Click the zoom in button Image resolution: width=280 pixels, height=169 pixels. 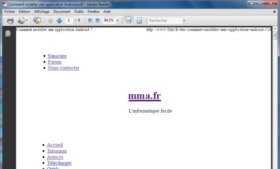[98, 21]
